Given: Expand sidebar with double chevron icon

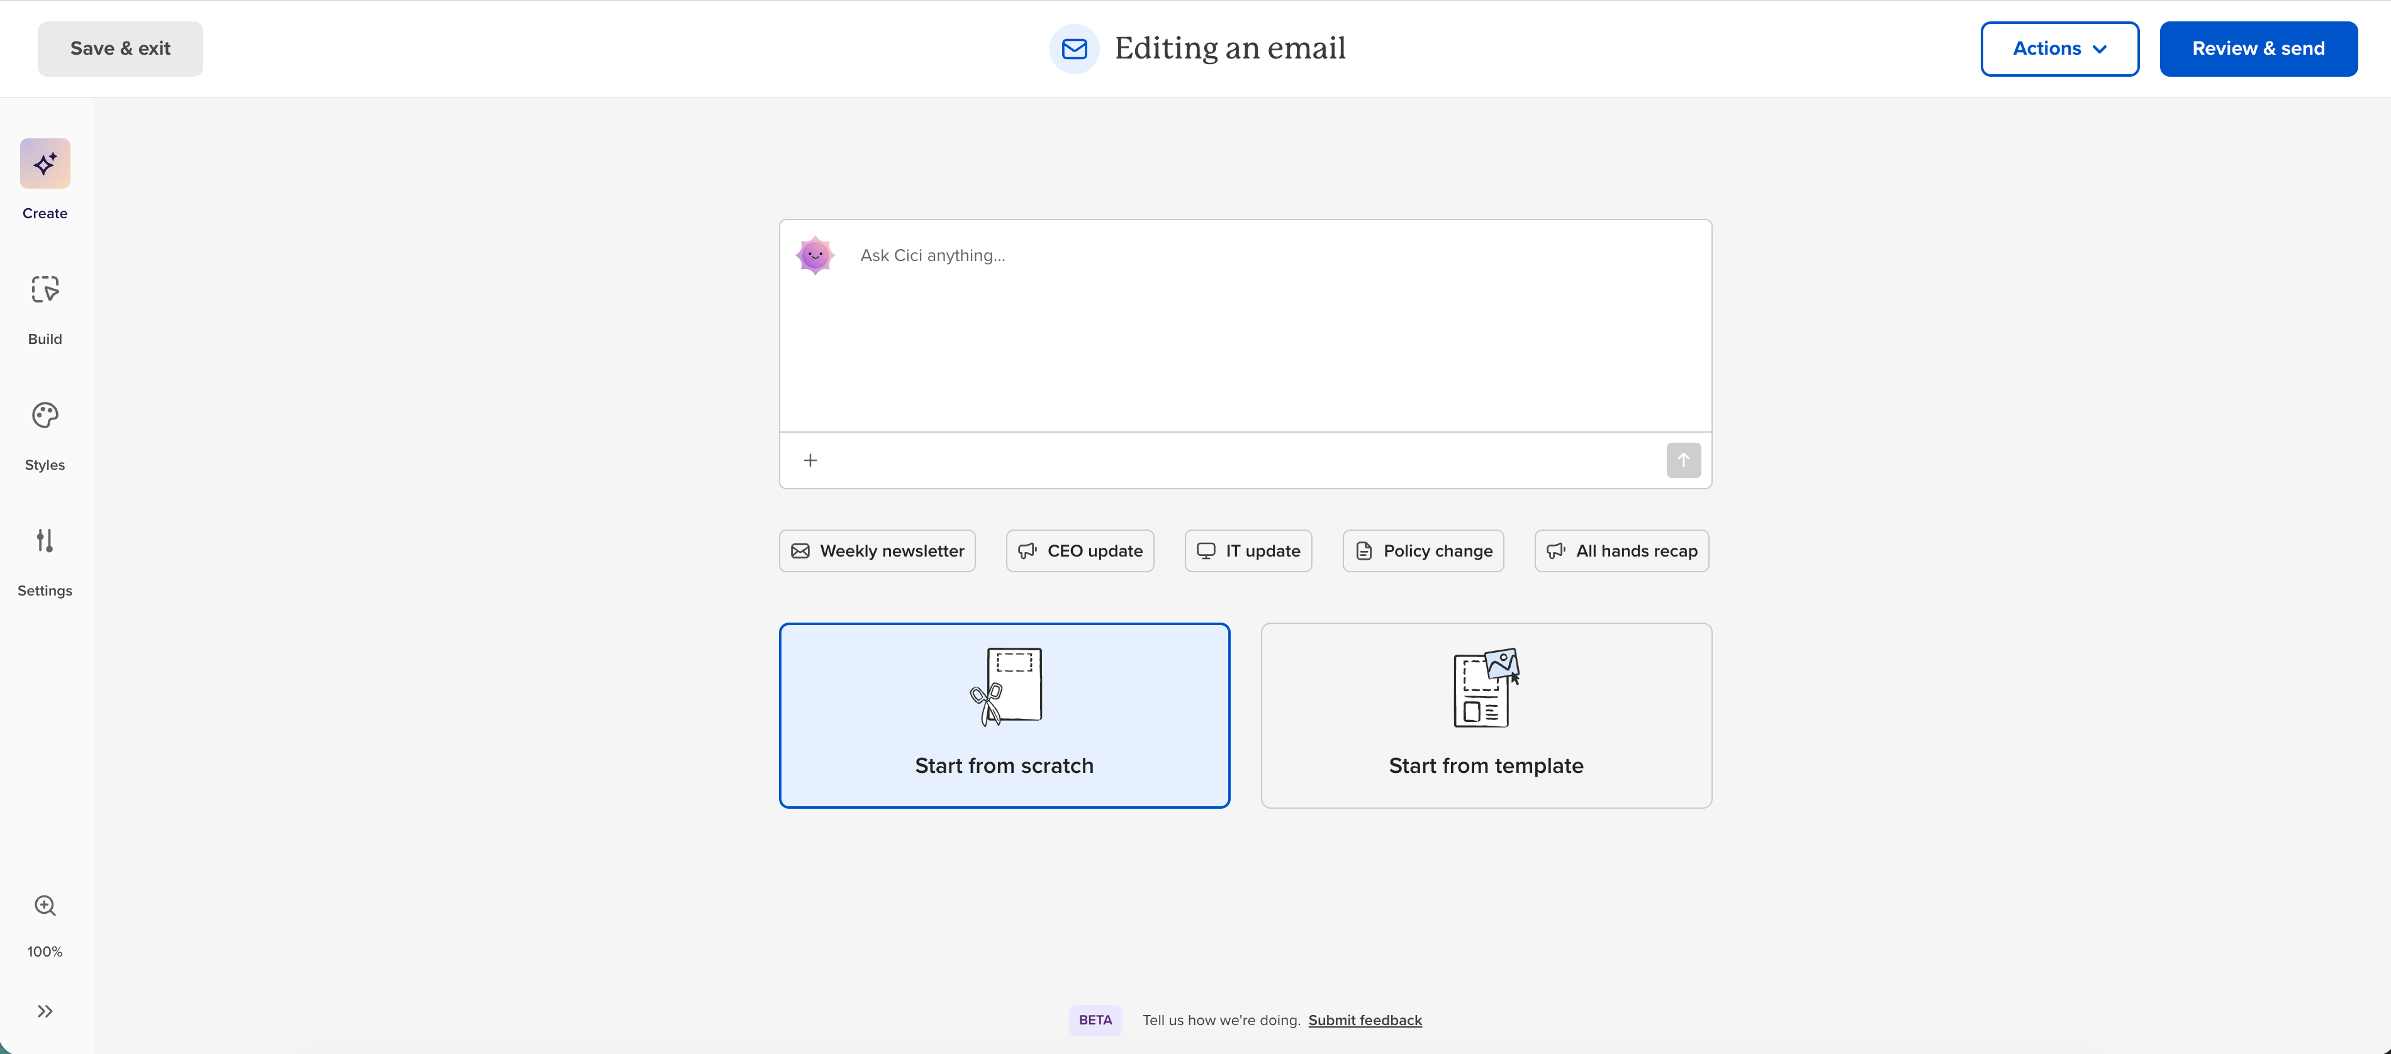Looking at the screenshot, I should (45, 1011).
